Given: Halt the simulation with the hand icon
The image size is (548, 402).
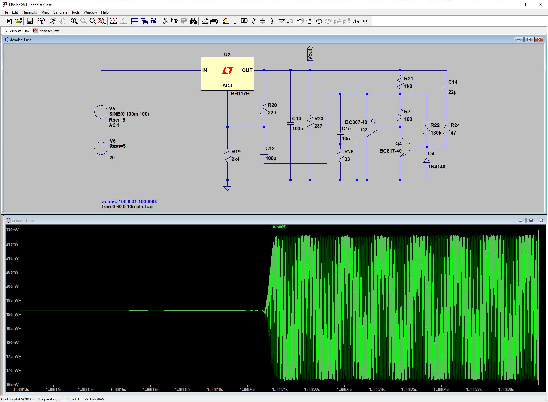Looking at the screenshot, I should pyautogui.click(x=62, y=21).
